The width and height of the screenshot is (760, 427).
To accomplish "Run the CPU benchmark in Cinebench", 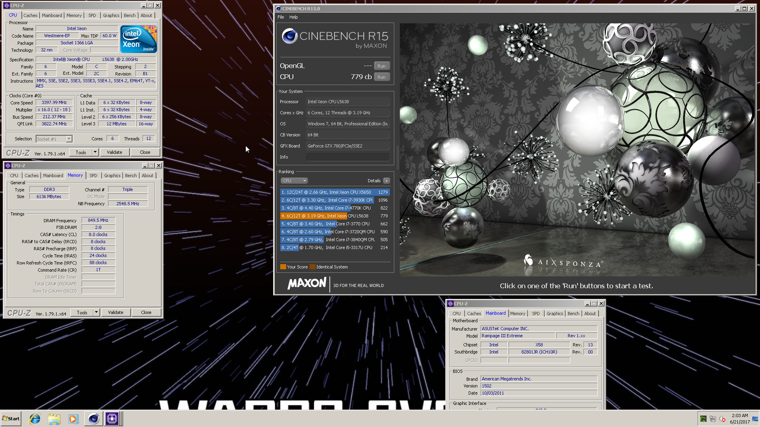I will click(x=382, y=77).
